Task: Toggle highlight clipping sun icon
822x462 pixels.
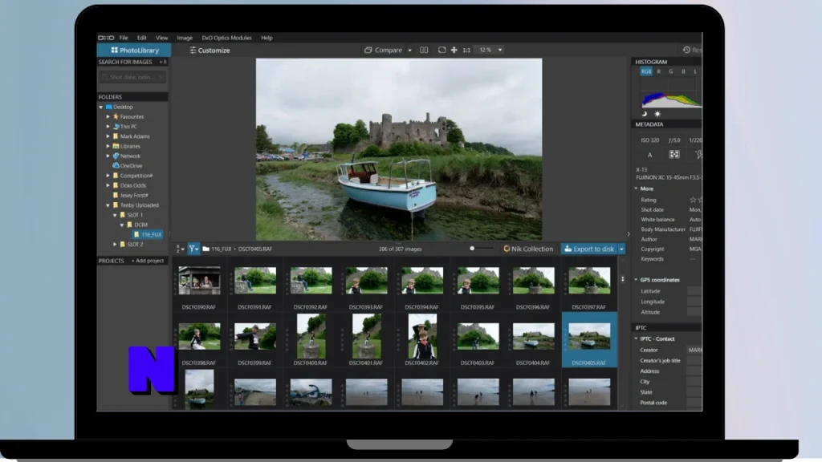Action: [x=657, y=114]
